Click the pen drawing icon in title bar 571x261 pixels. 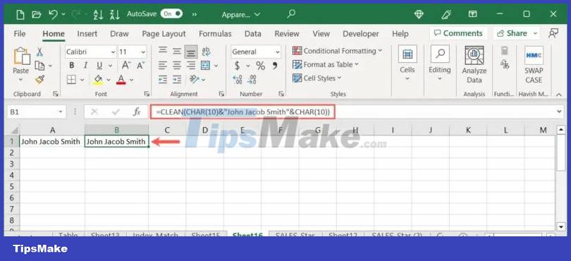(446, 14)
